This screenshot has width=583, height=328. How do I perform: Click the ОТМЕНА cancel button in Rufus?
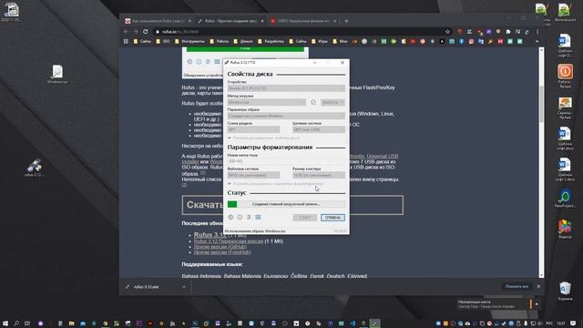(x=332, y=218)
